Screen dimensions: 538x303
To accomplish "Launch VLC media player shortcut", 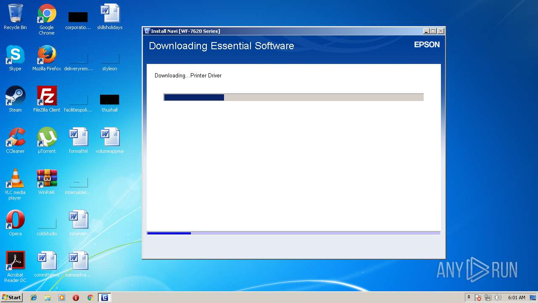I will 15,184.
